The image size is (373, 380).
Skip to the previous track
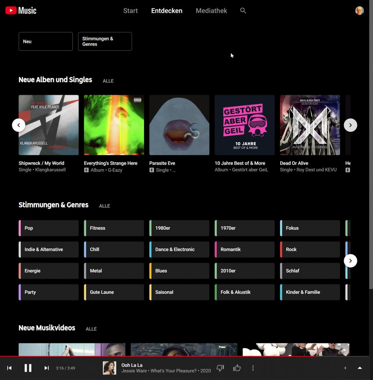(10, 368)
